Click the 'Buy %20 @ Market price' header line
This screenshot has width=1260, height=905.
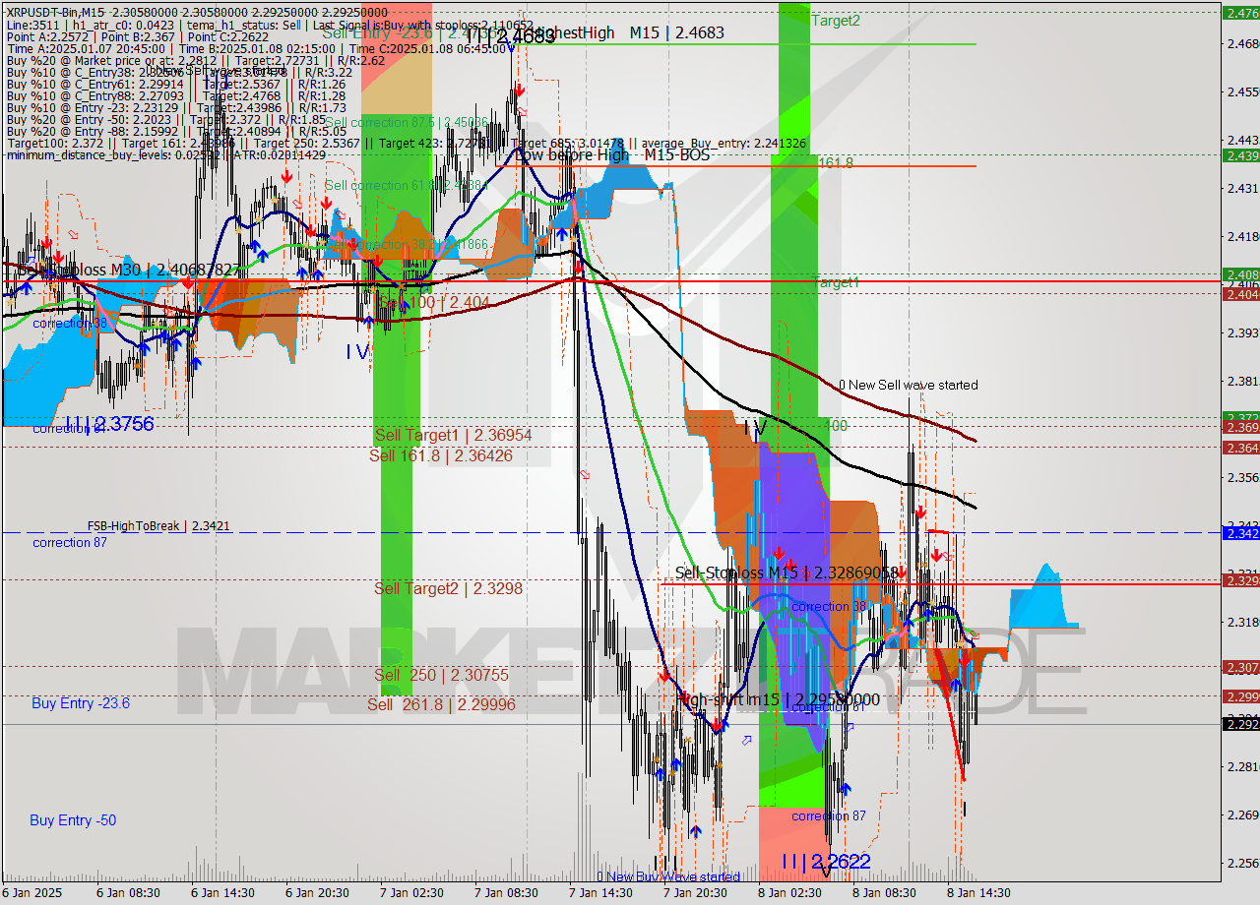(197, 60)
